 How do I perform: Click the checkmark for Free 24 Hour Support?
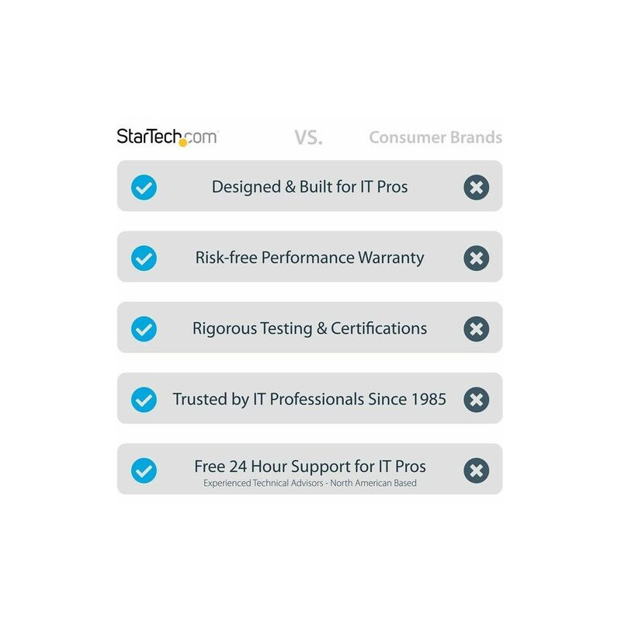144,470
